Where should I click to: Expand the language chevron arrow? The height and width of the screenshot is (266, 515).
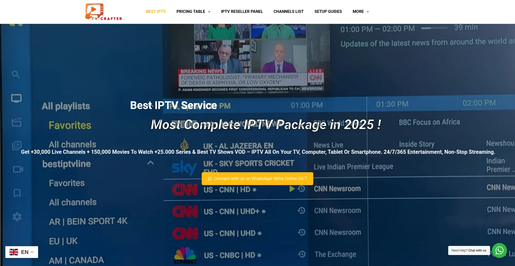point(32,252)
